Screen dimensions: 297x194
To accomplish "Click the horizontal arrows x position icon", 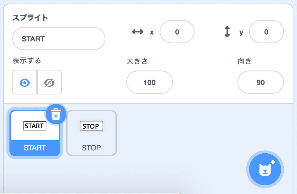I will (138, 32).
